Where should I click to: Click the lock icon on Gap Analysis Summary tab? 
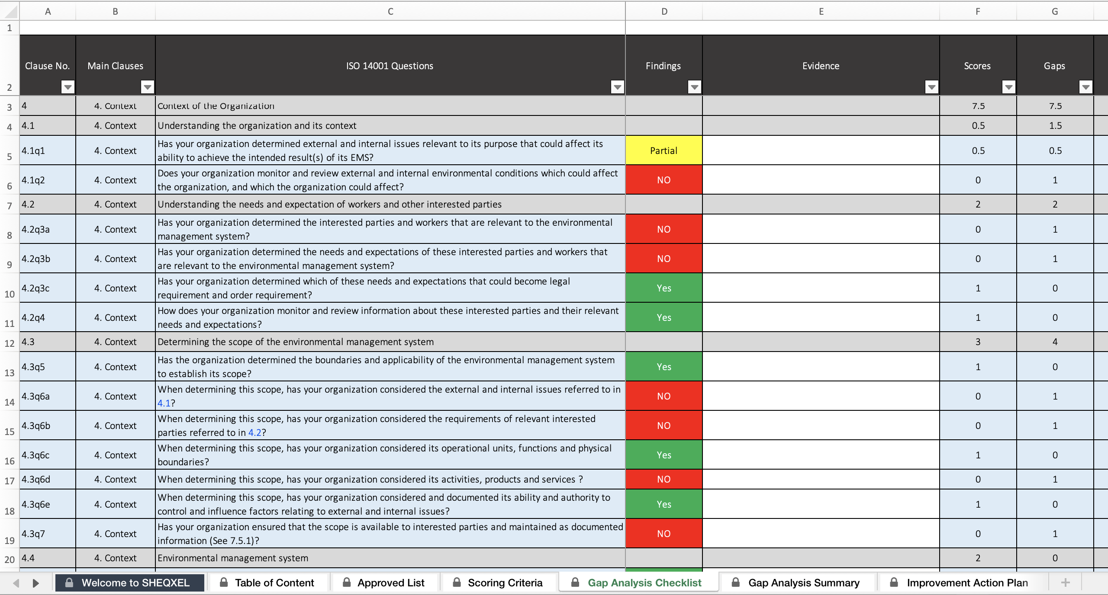click(736, 582)
